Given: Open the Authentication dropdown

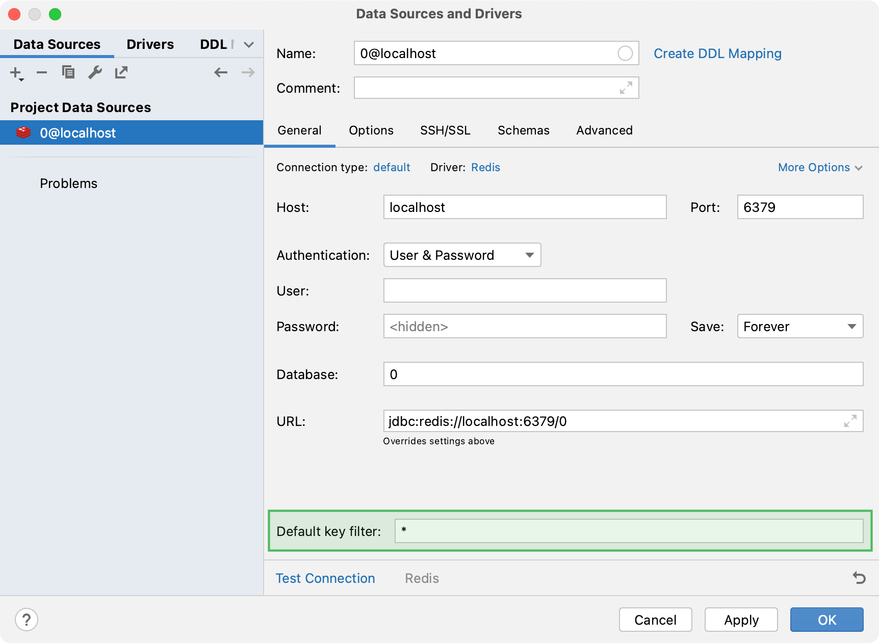Looking at the screenshot, I should pos(462,255).
